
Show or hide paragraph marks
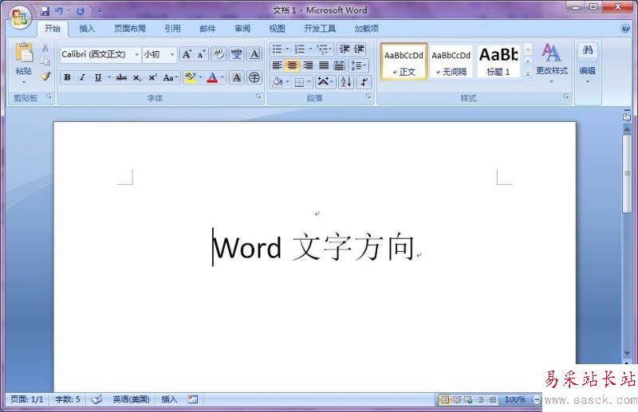click(364, 82)
